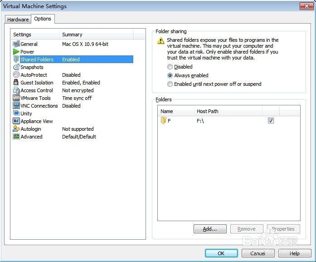Click the Settings column header
Screen dimensions: 316x262
35,35
